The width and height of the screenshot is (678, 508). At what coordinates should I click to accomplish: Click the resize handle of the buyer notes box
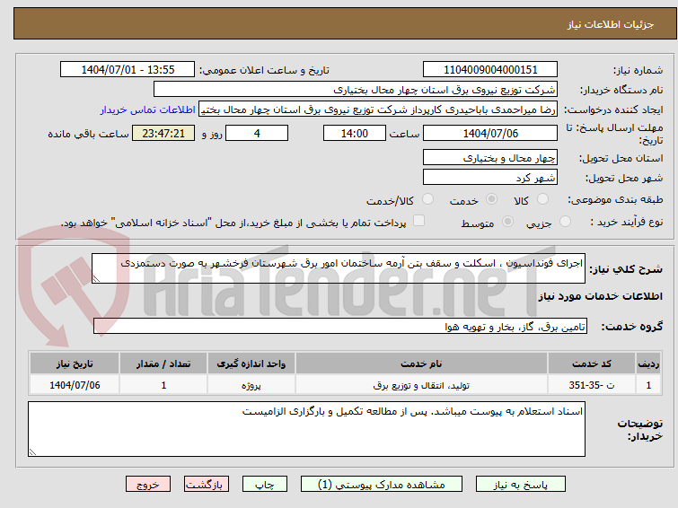[x=33, y=451]
